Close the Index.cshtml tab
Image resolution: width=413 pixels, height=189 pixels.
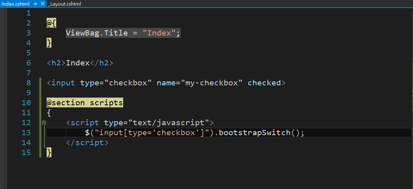tap(43, 4)
